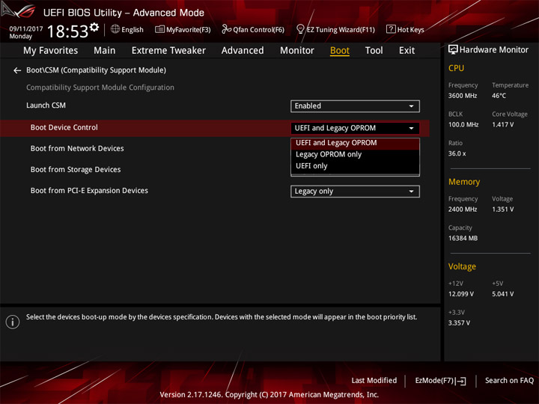Click the info icon beside help text
Screen dimensions: 539x404
click(13, 322)
